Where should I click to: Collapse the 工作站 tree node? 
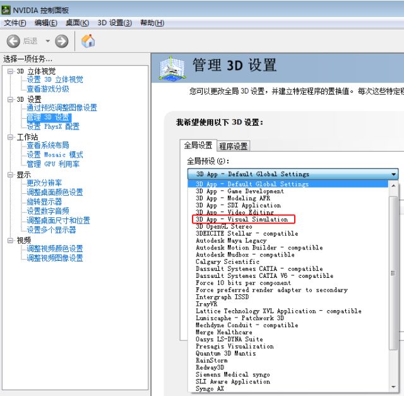pyautogui.click(x=10, y=137)
